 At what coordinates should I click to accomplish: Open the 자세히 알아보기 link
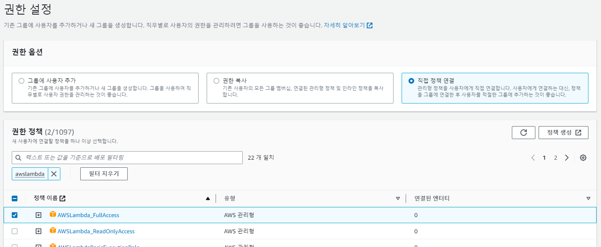[344, 25]
